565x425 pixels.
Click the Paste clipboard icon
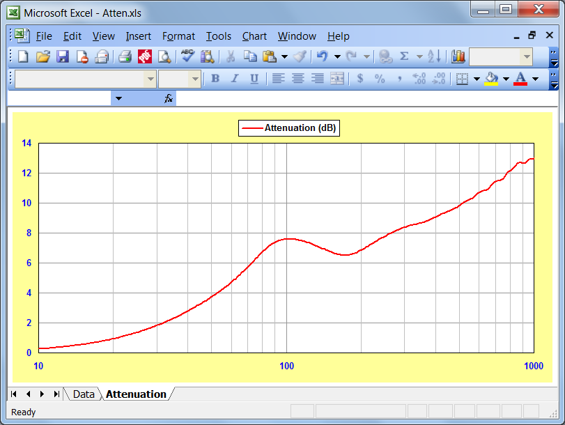[x=269, y=56]
